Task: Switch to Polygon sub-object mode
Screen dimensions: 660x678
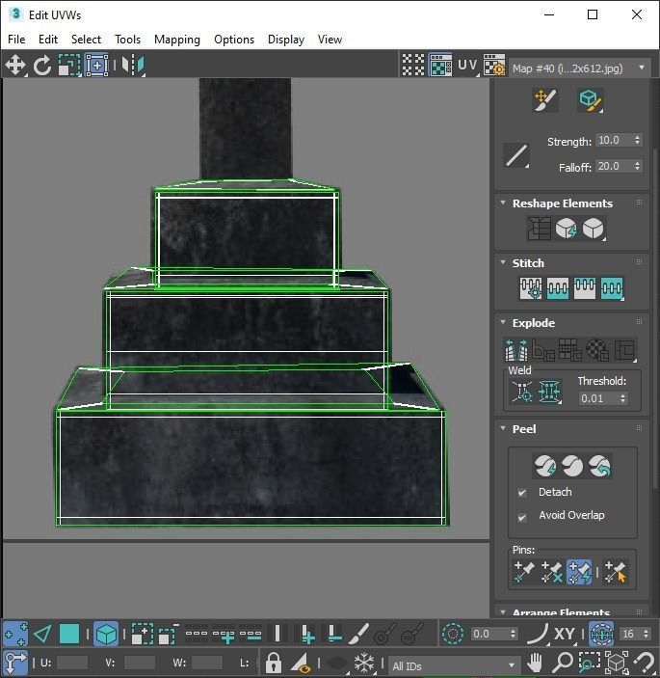Action: pos(69,634)
